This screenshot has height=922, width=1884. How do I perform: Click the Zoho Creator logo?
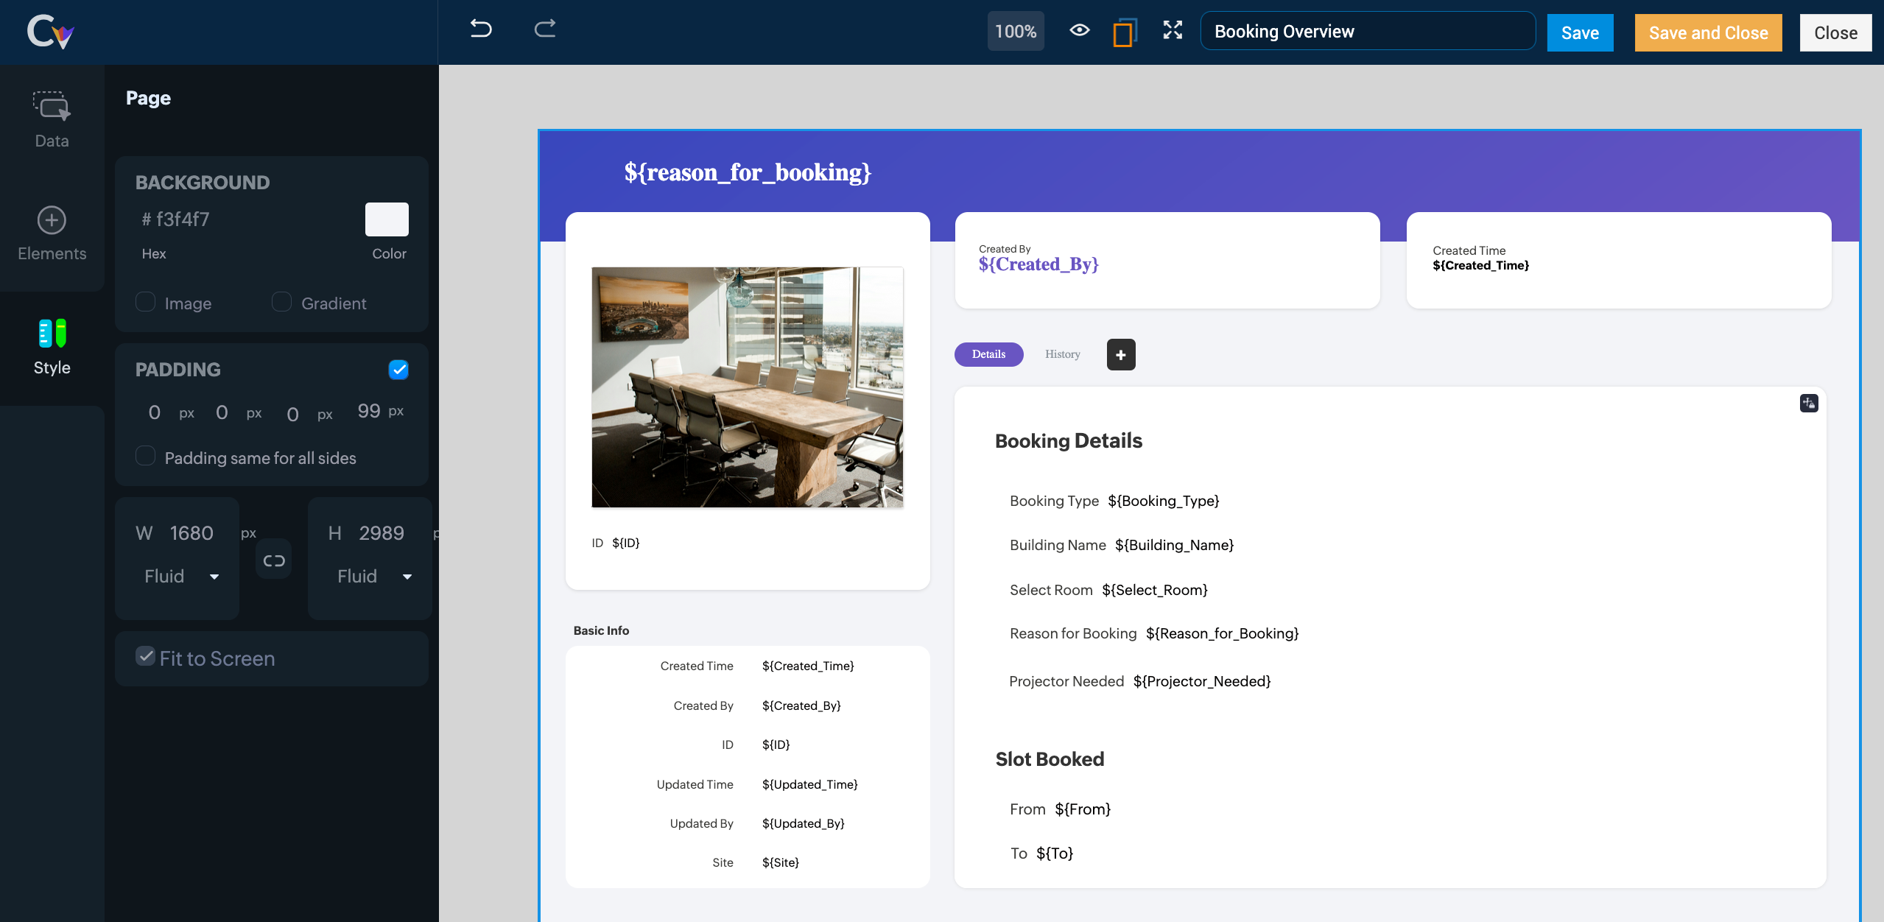tap(51, 32)
